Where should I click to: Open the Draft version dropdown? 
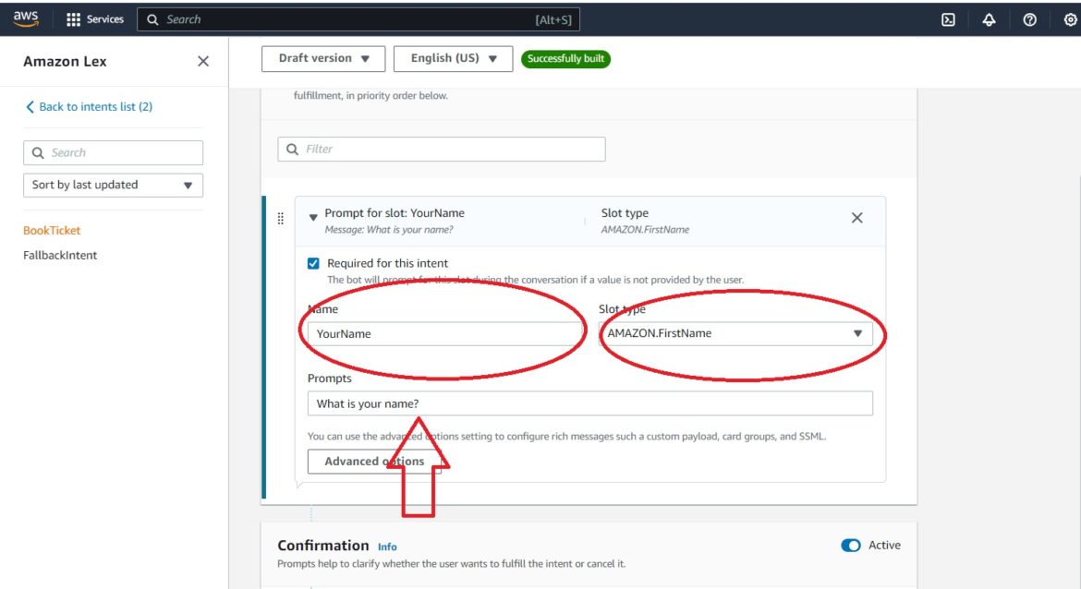pos(323,58)
